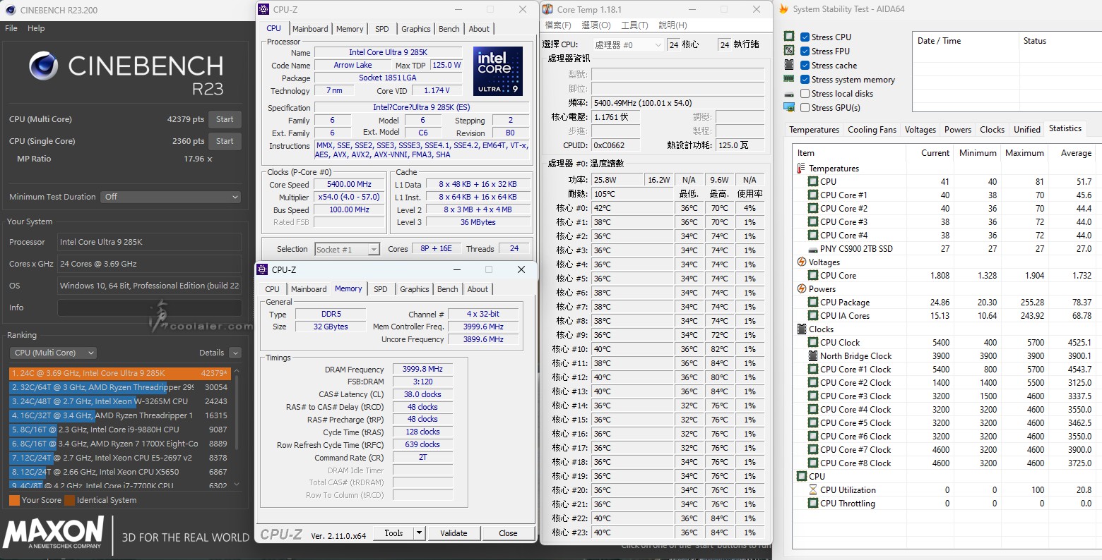The height and width of the screenshot is (560, 1102).
Task: Toggle the Stress system memory checkbox
Action: pos(805,79)
